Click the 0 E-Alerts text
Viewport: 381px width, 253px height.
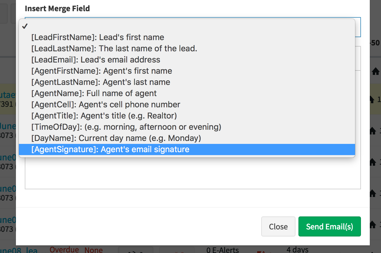pyautogui.click(x=223, y=250)
